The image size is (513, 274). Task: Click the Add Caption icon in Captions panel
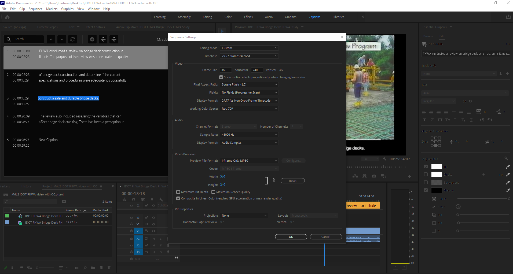(92, 39)
